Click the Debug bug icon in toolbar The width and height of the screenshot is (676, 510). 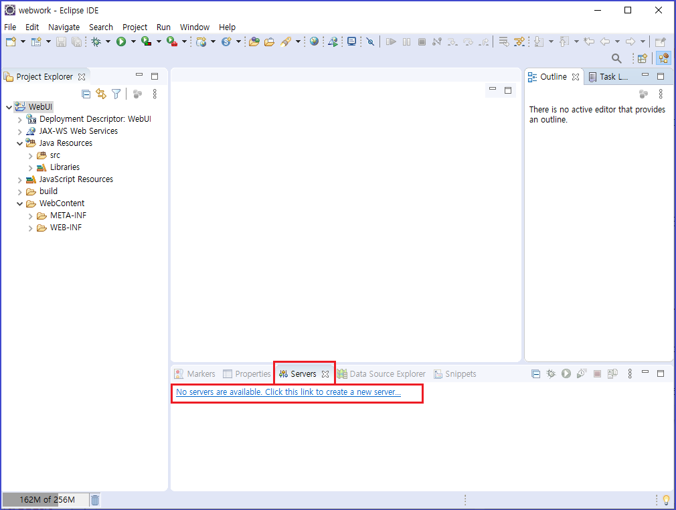(96, 41)
